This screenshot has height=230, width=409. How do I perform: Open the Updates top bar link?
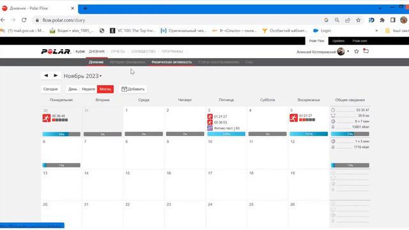click(x=338, y=41)
